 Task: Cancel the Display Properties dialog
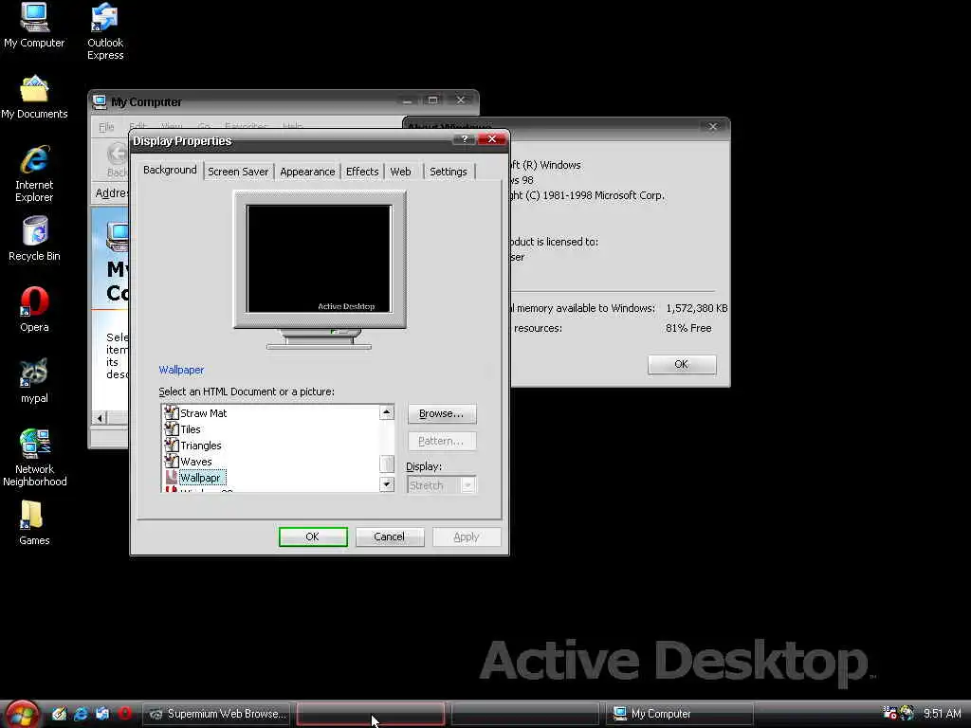[x=390, y=537]
